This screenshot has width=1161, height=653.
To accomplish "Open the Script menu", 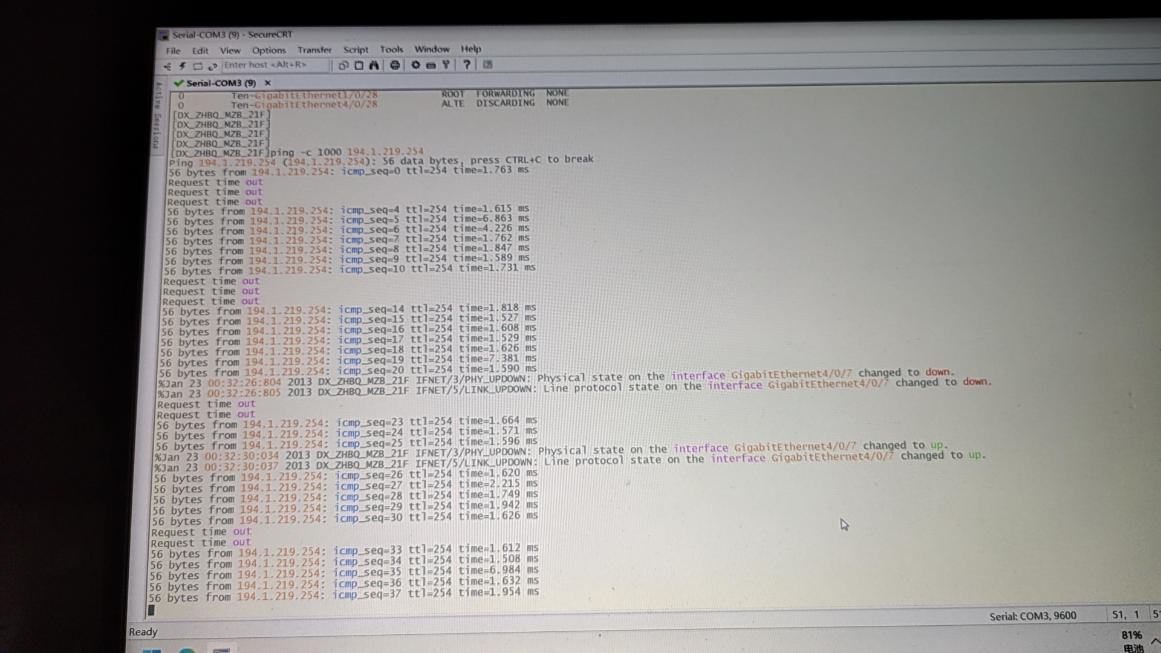I will click(356, 50).
